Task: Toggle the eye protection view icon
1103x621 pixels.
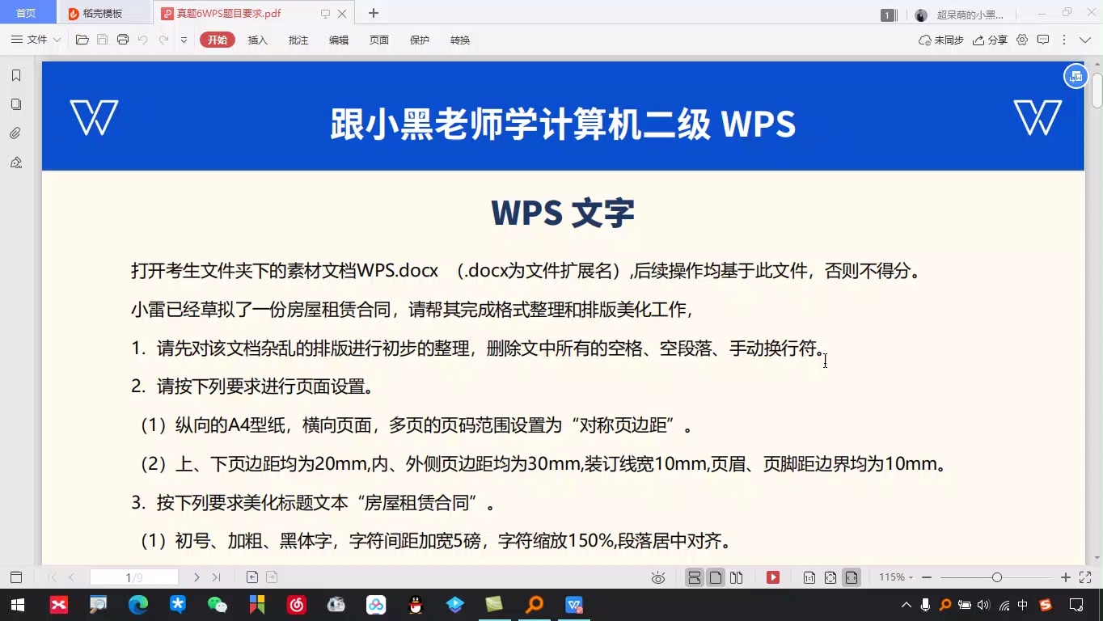Action: [657, 577]
